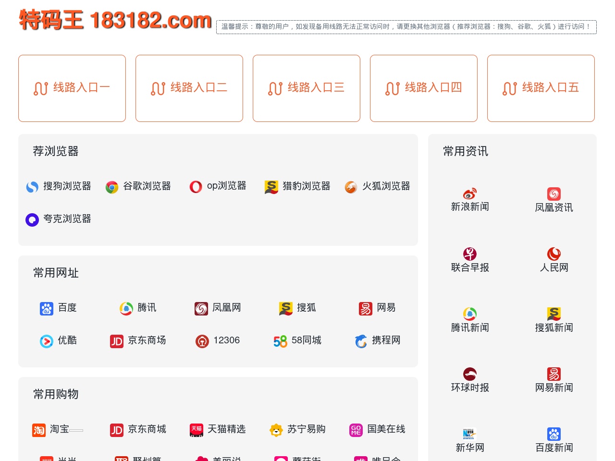
Task: Click the 常用资讯 section heading
Action: pos(466,151)
